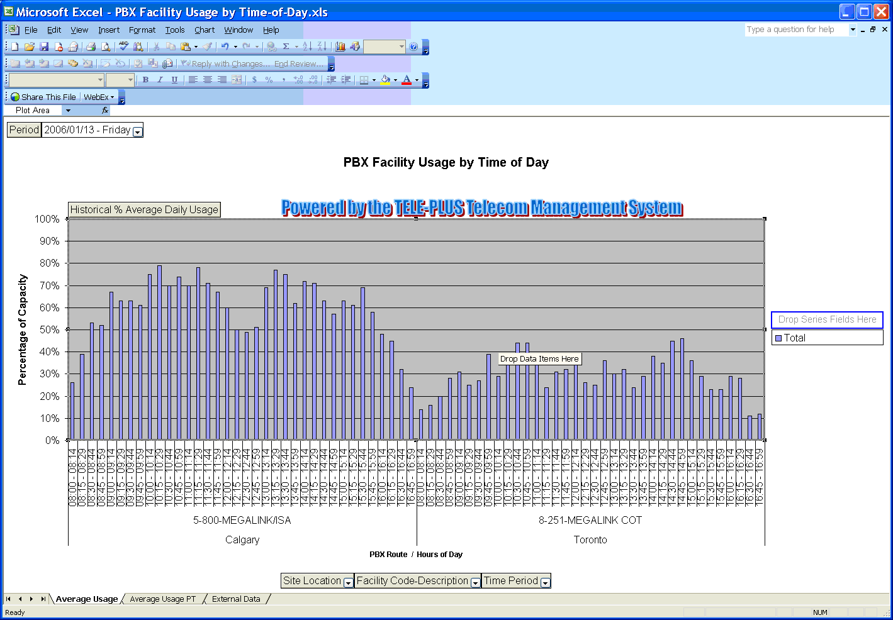Run the Spelling check icon
The height and width of the screenshot is (620, 893).
click(123, 47)
